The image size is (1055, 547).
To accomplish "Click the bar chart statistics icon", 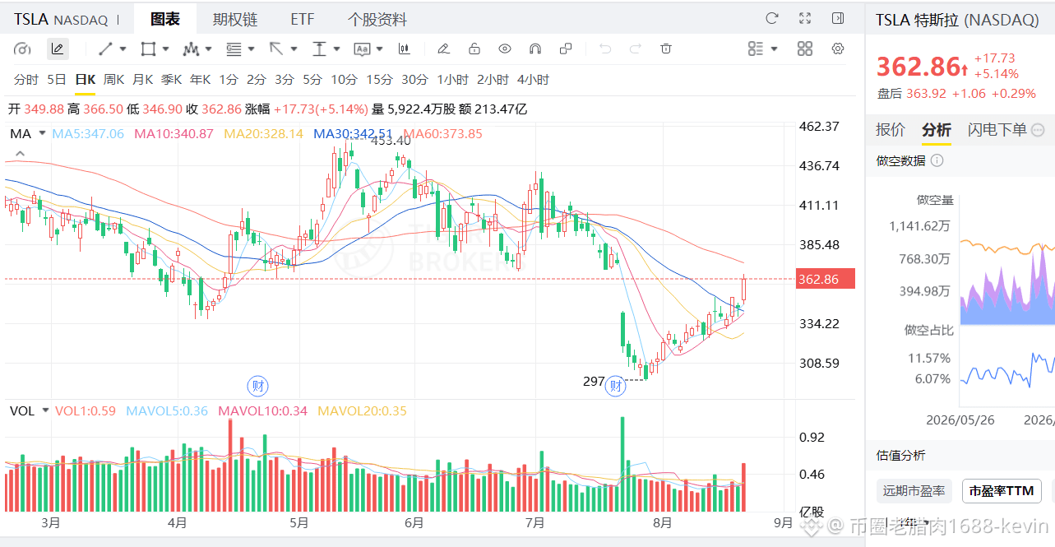I will tap(405, 49).
